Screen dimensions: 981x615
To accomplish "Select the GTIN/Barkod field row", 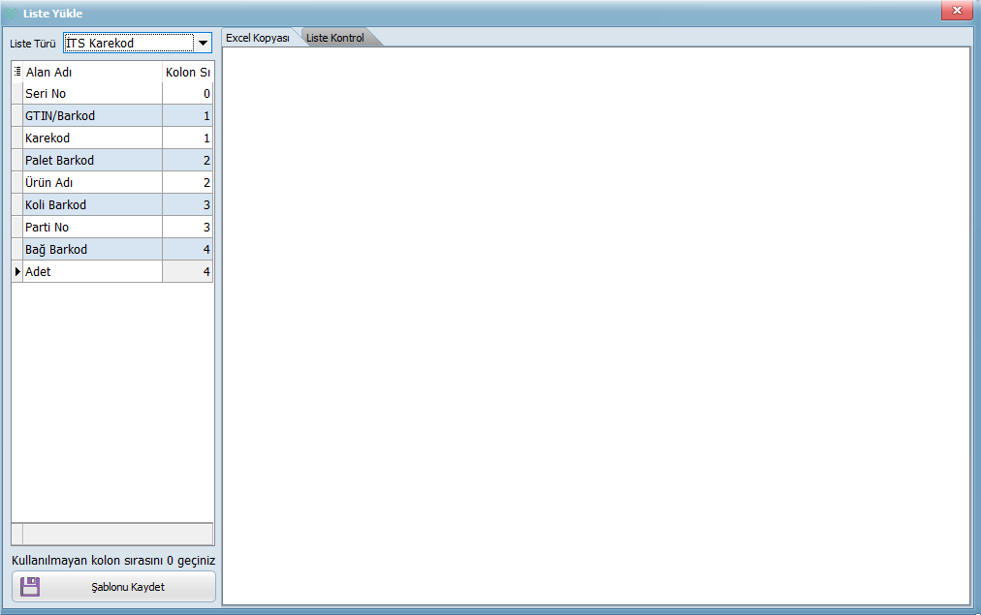I will (92, 116).
